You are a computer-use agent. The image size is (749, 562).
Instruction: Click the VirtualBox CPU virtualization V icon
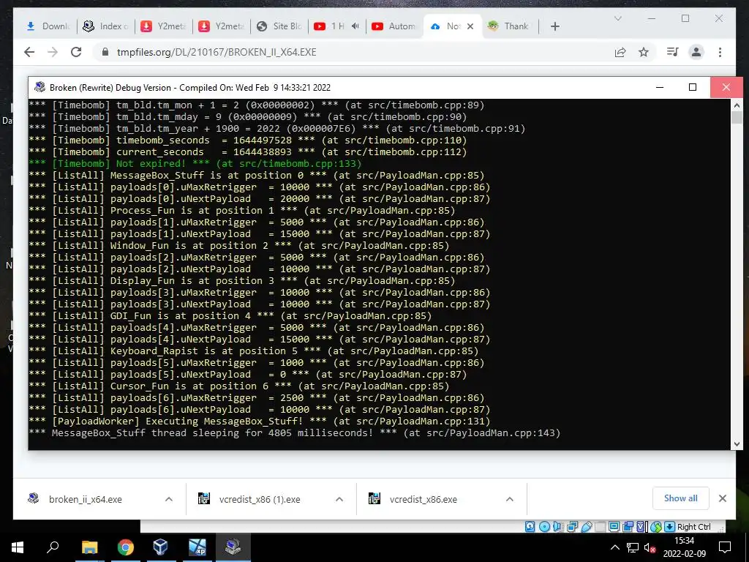[641, 527]
